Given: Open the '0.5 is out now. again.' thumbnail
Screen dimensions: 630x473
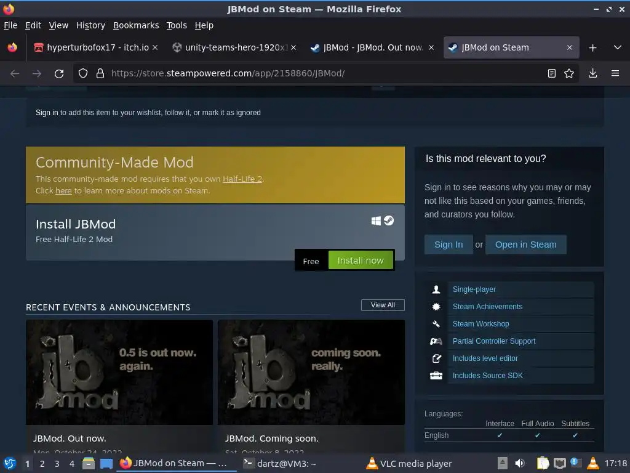Looking at the screenshot, I should [119, 372].
